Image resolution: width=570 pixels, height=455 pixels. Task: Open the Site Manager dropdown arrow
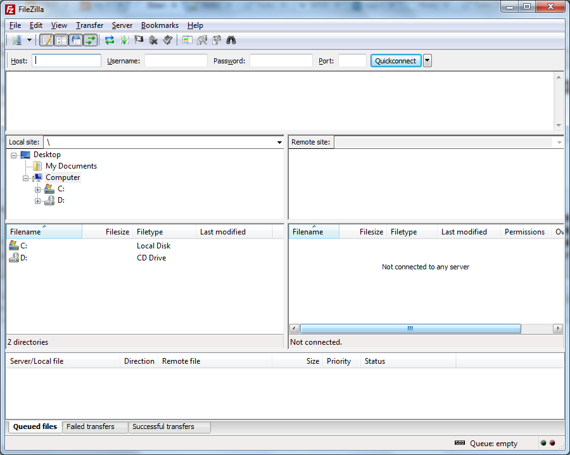(29, 40)
